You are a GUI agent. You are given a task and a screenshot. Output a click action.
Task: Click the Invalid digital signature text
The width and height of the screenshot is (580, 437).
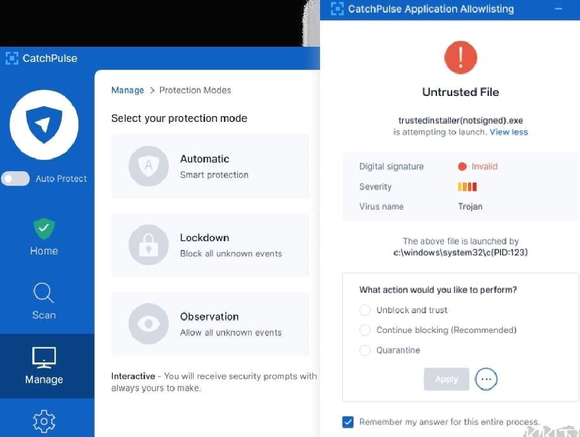pos(484,167)
